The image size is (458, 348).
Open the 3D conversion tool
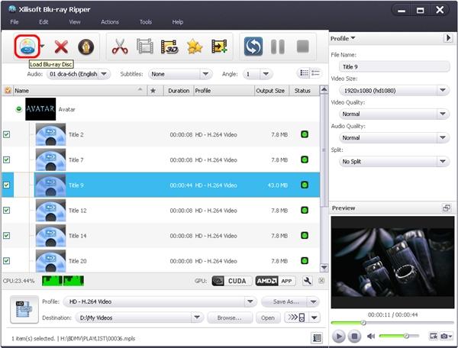click(x=169, y=47)
